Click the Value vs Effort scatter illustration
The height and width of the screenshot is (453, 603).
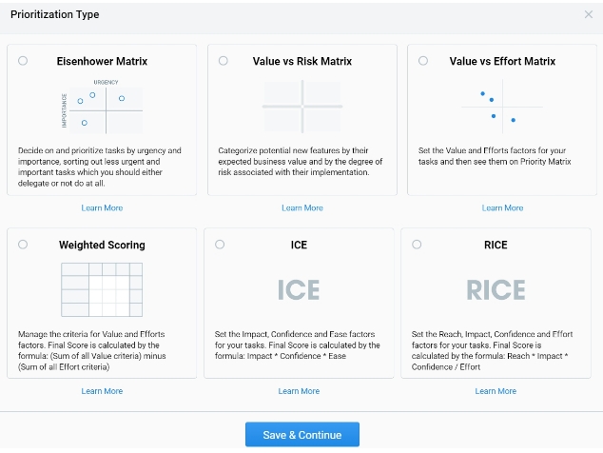(501, 108)
